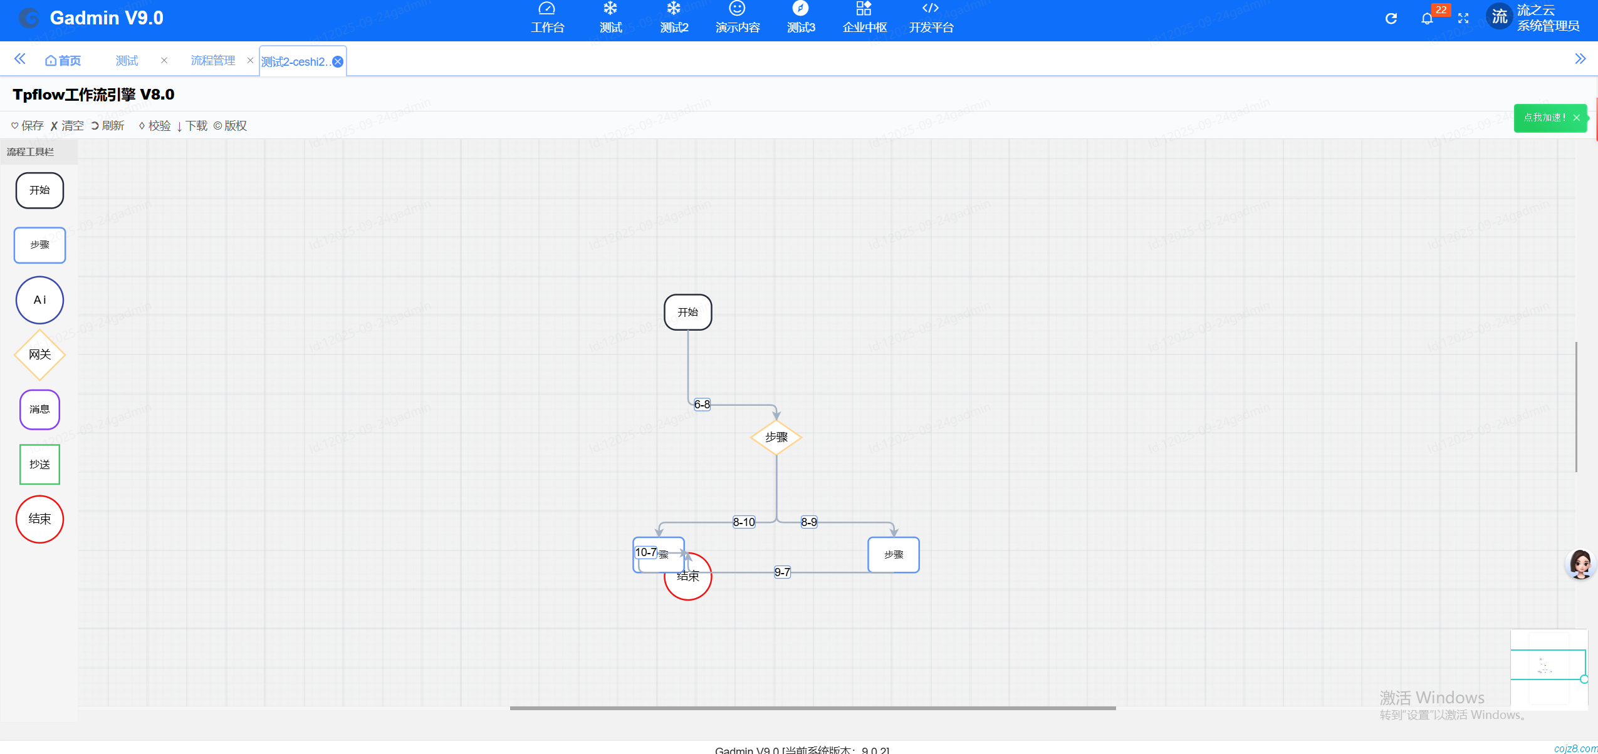Image resolution: width=1598 pixels, height=754 pixels.
Task: Dismiss the 点我加速 green popup
Action: [1577, 118]
